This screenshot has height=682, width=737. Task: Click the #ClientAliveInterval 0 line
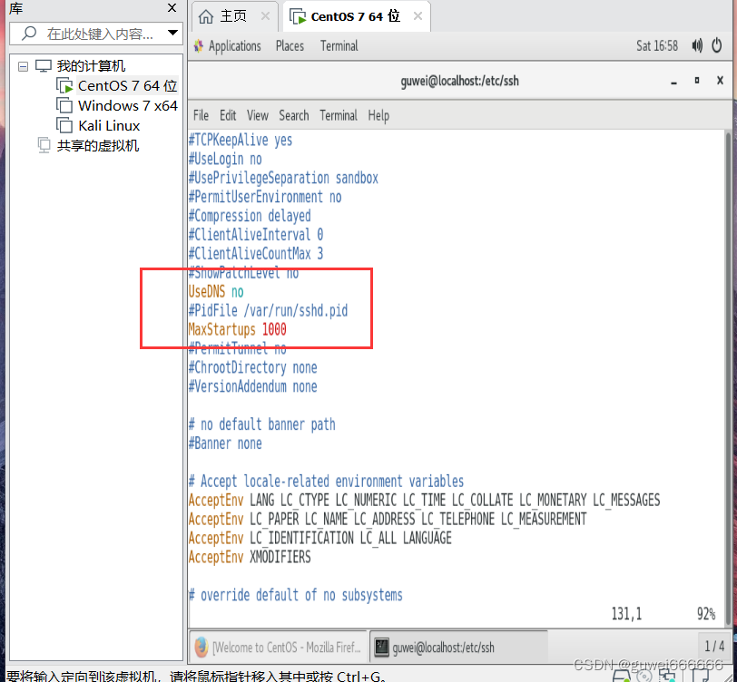tap(256, 234)
